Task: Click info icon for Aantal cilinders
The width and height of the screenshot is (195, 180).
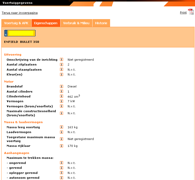Action: pyautogui.click(x=62, y=91)
